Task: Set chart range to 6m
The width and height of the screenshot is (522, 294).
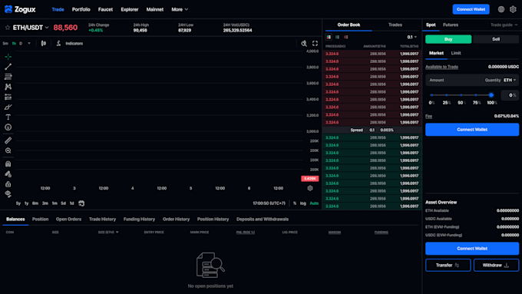Action: pos(35,203)
